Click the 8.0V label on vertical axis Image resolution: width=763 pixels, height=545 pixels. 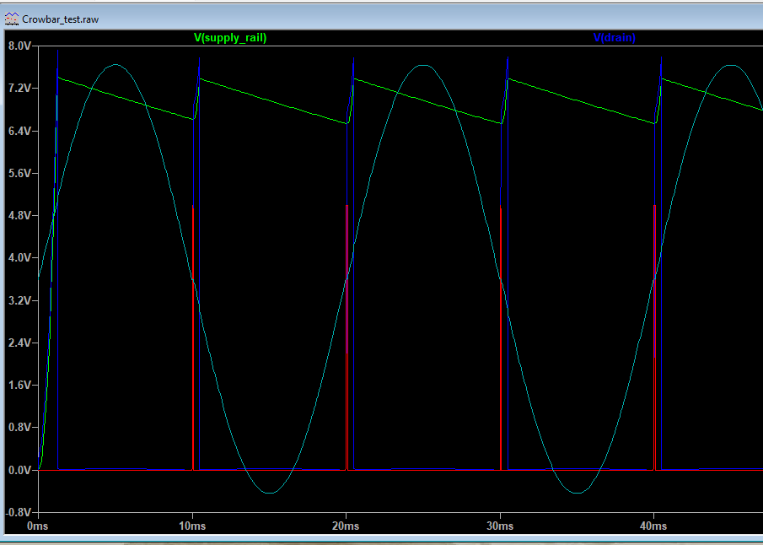19,46
